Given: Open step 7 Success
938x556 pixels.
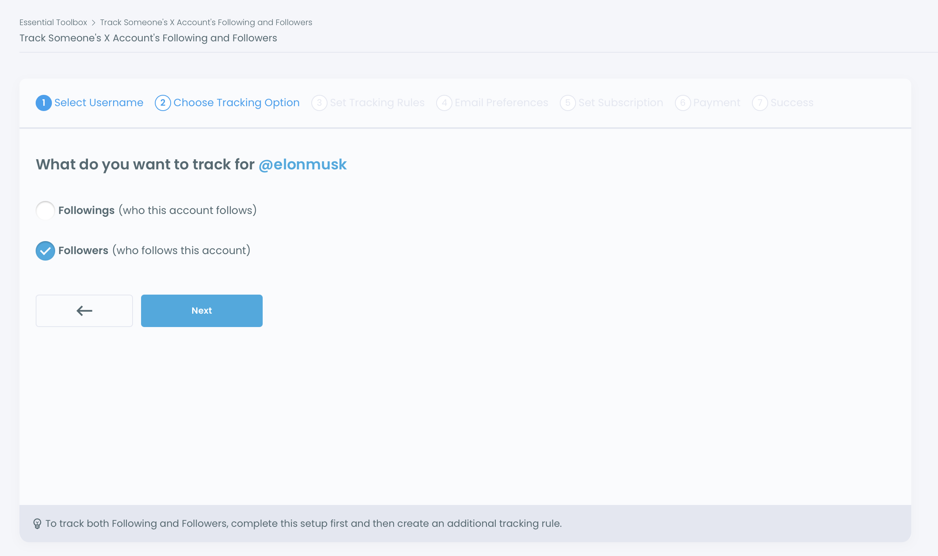Looking at the screenshot, I should (x=783, y=103).
